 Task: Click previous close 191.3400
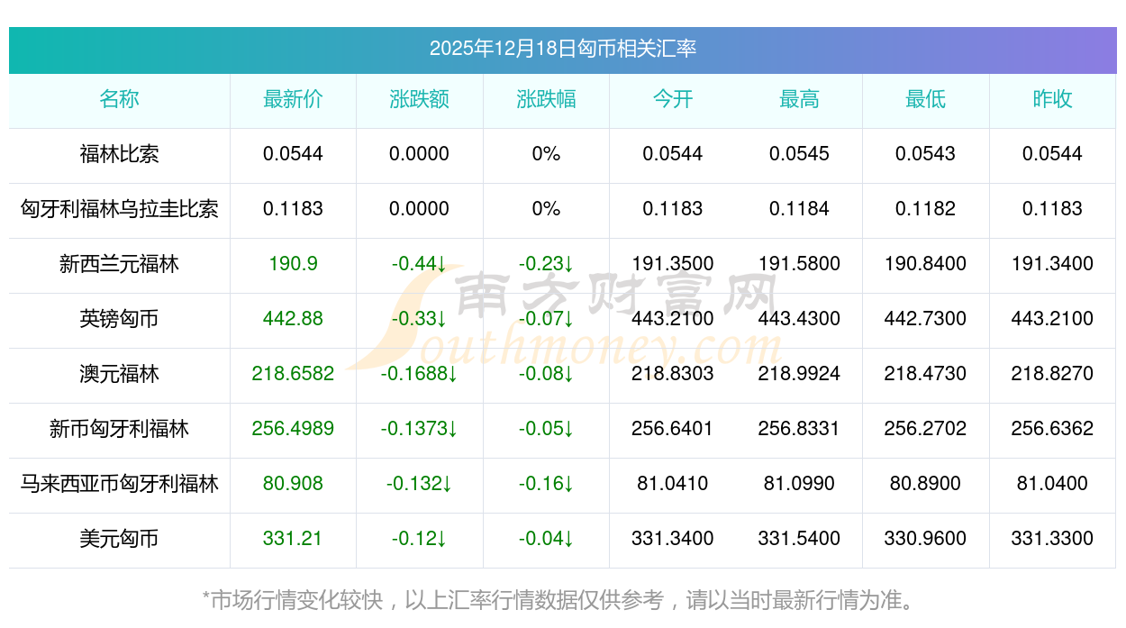click(x=1052, y=264)
